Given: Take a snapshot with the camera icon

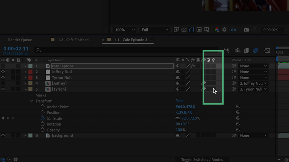Looking at the screenshot, I should tap(246, 30).
